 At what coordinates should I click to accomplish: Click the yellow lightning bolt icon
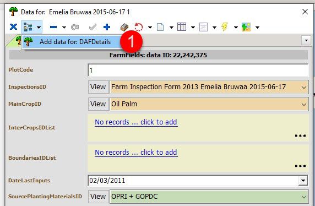tap(225, 27)
